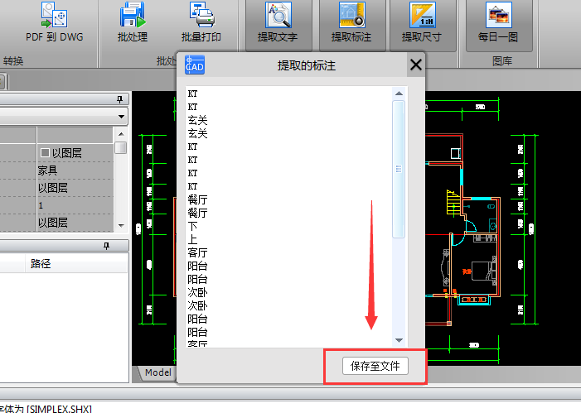Screen dimensions: 581x413
Task: Pin the upper properties panel
Action: [x=120, y=98]
